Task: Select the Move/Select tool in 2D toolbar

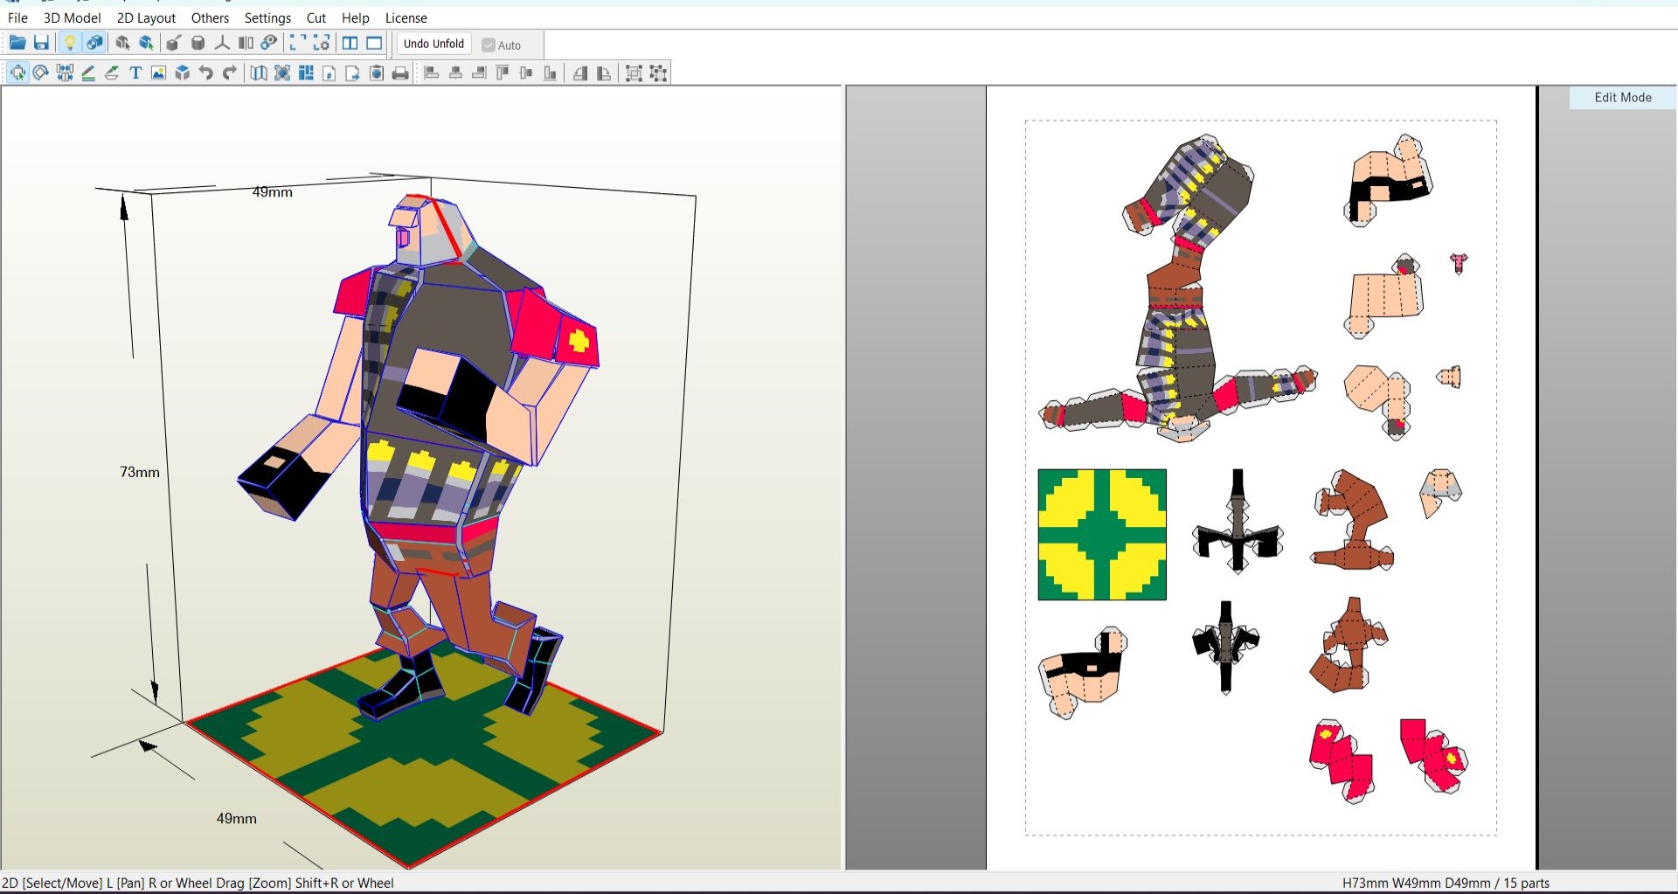Action: [17, 73]
